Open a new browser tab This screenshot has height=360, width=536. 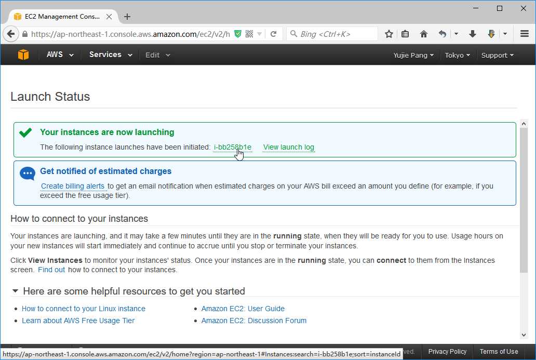(x=127, y=17)
